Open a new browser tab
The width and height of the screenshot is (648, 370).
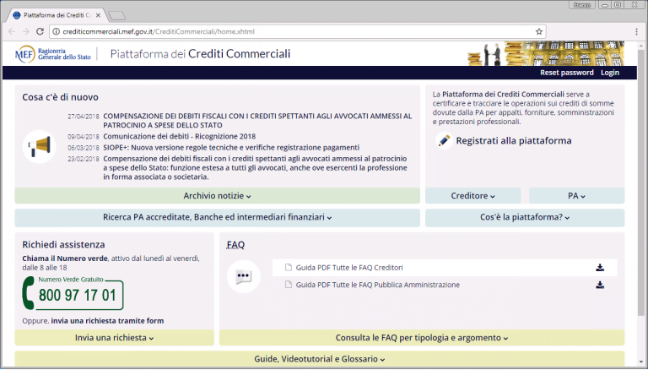[116, 16]
